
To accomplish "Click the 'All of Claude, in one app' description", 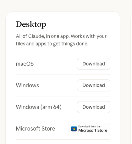I will [x=61, y=40].
